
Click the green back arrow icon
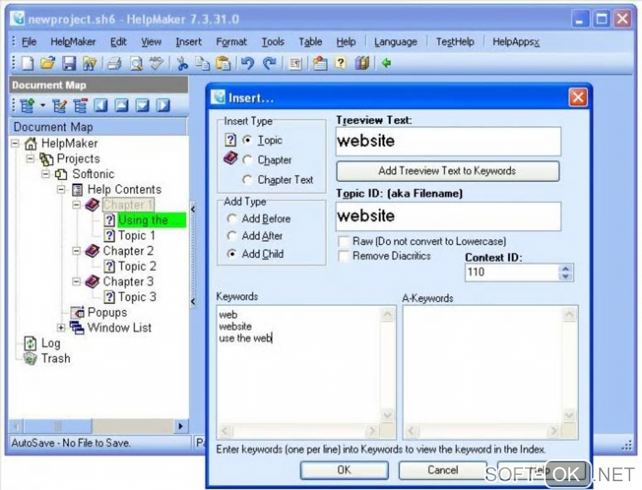point(386,63)
